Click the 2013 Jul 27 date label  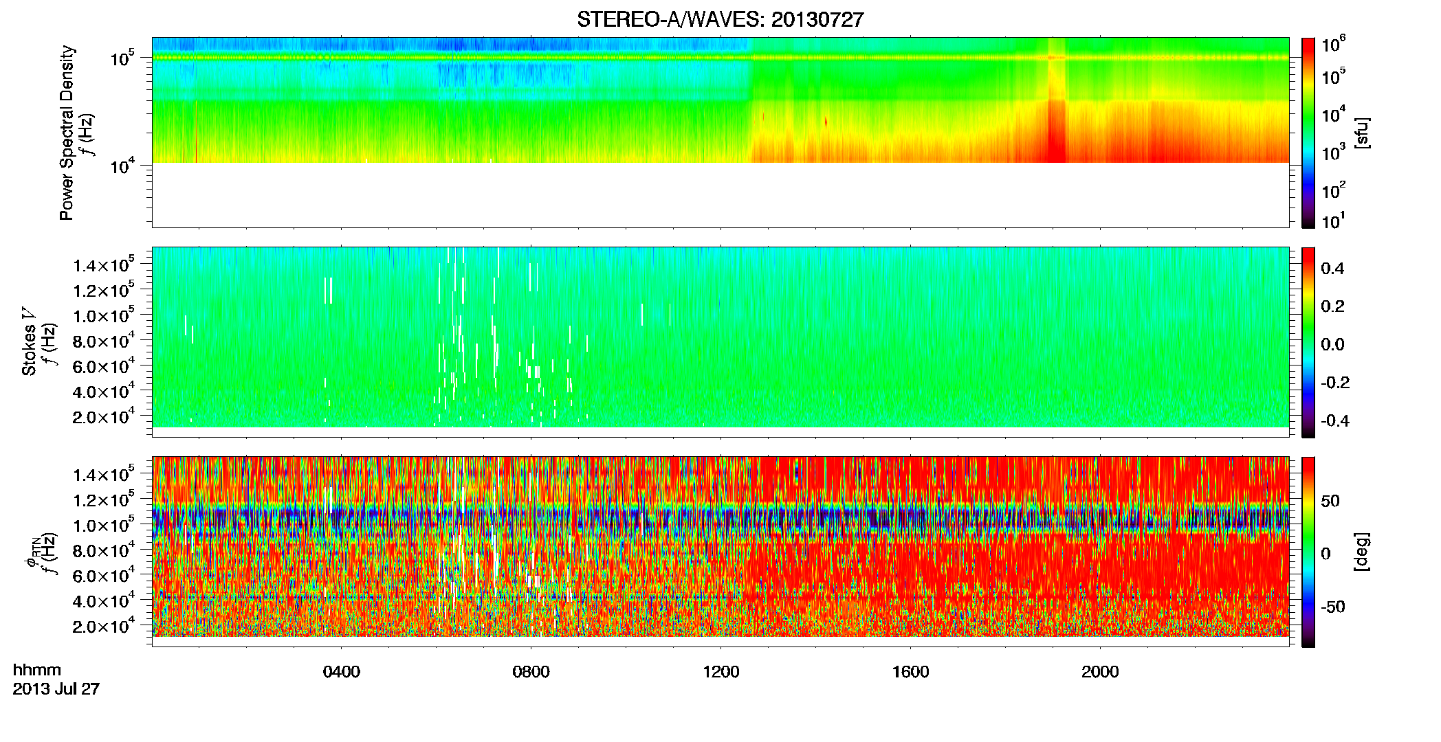56,689
